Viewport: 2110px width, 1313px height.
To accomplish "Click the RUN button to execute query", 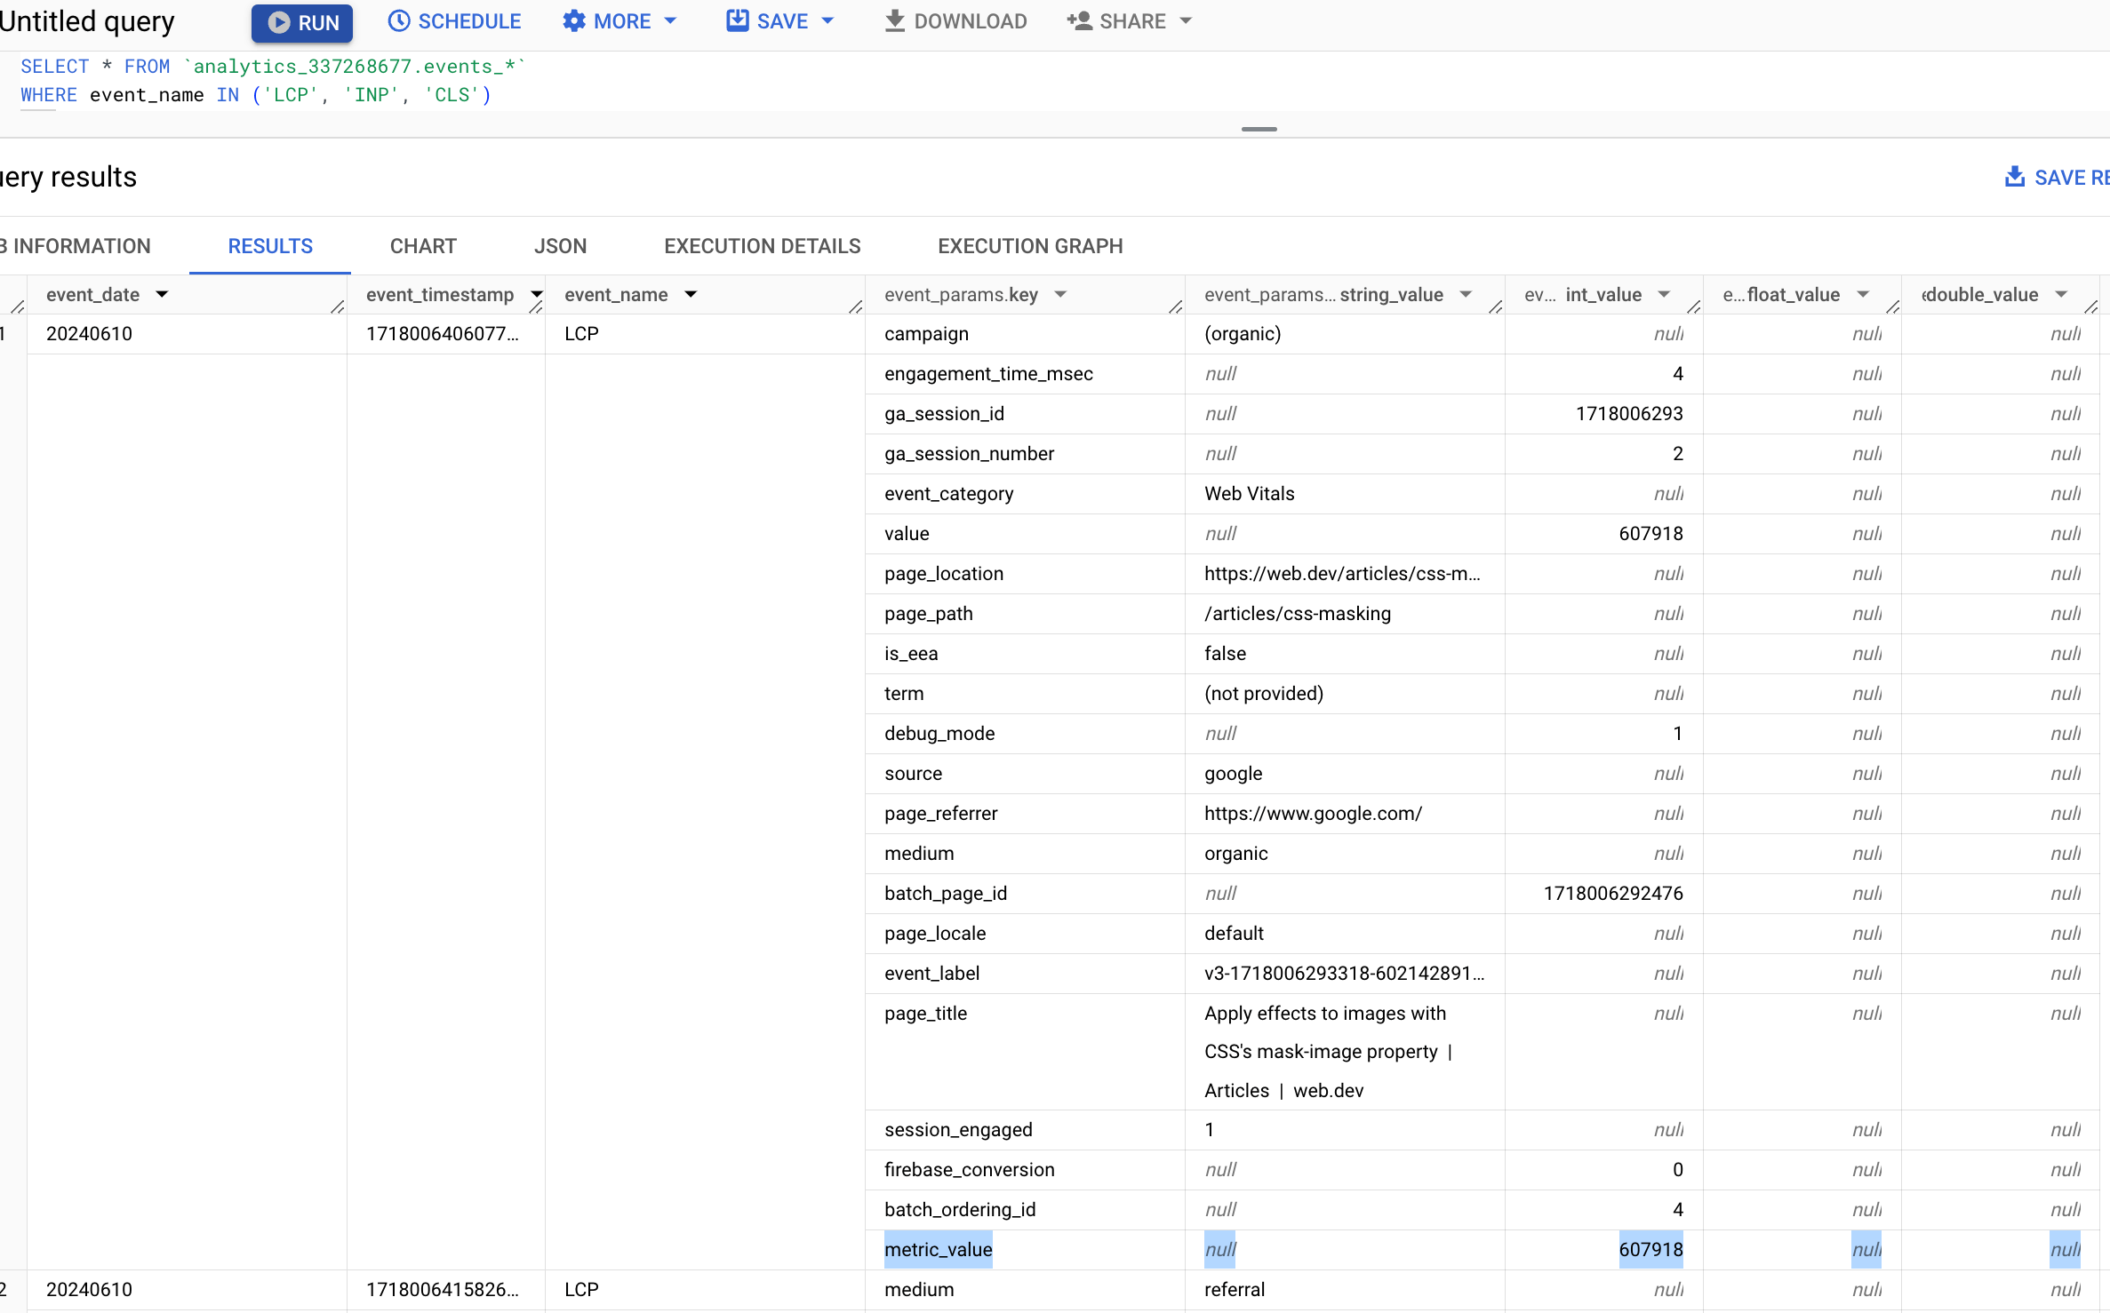I will tap(300, 21).
